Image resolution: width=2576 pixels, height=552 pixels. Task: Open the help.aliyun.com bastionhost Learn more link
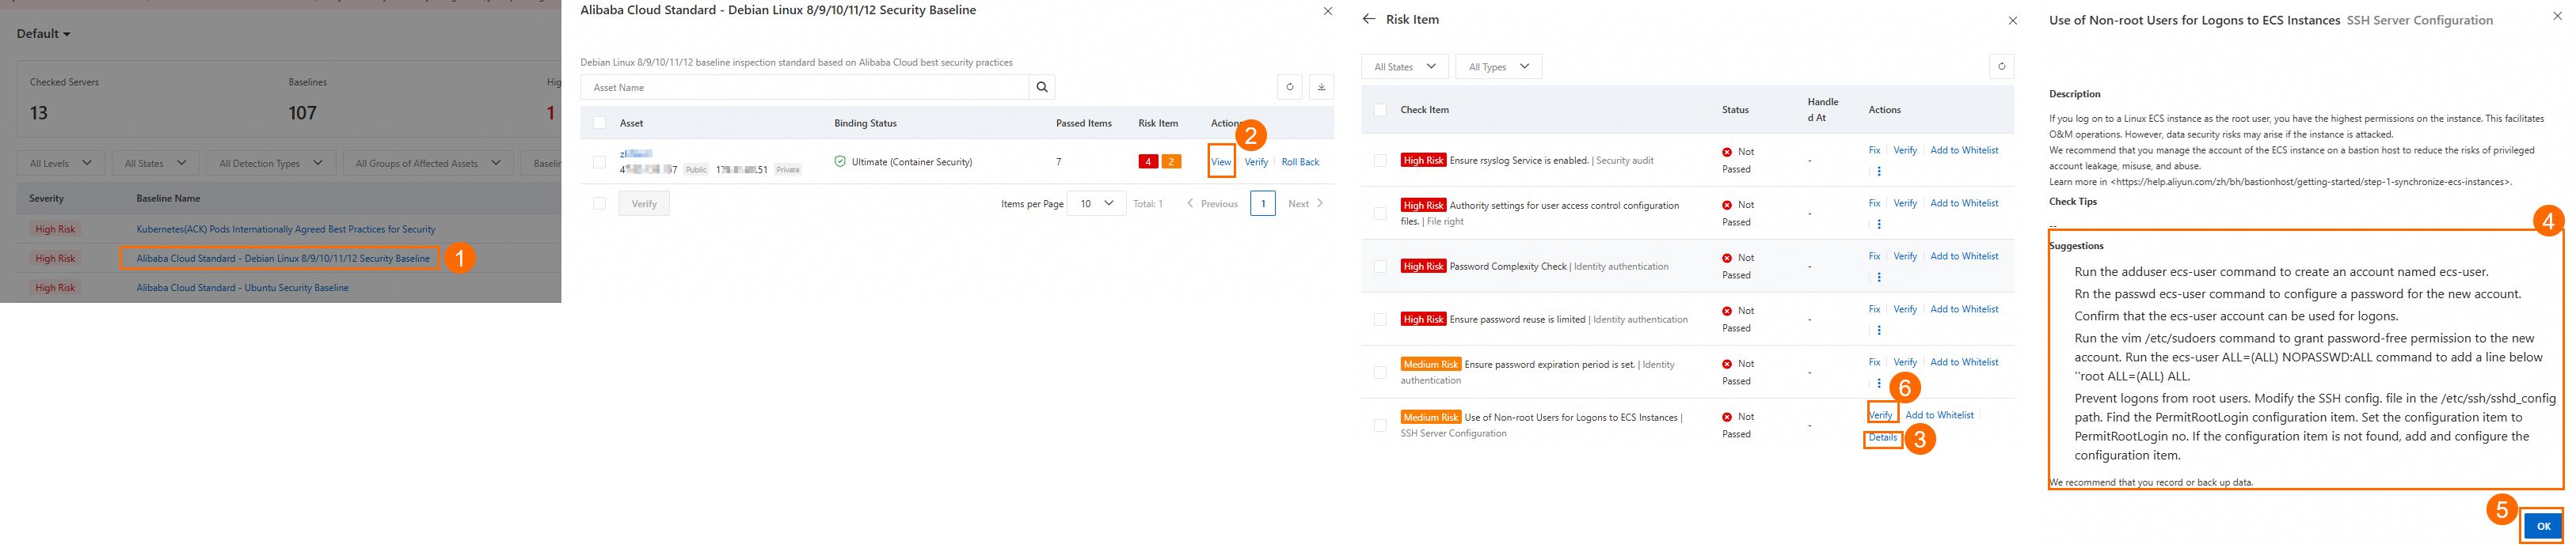[2310, 183]
